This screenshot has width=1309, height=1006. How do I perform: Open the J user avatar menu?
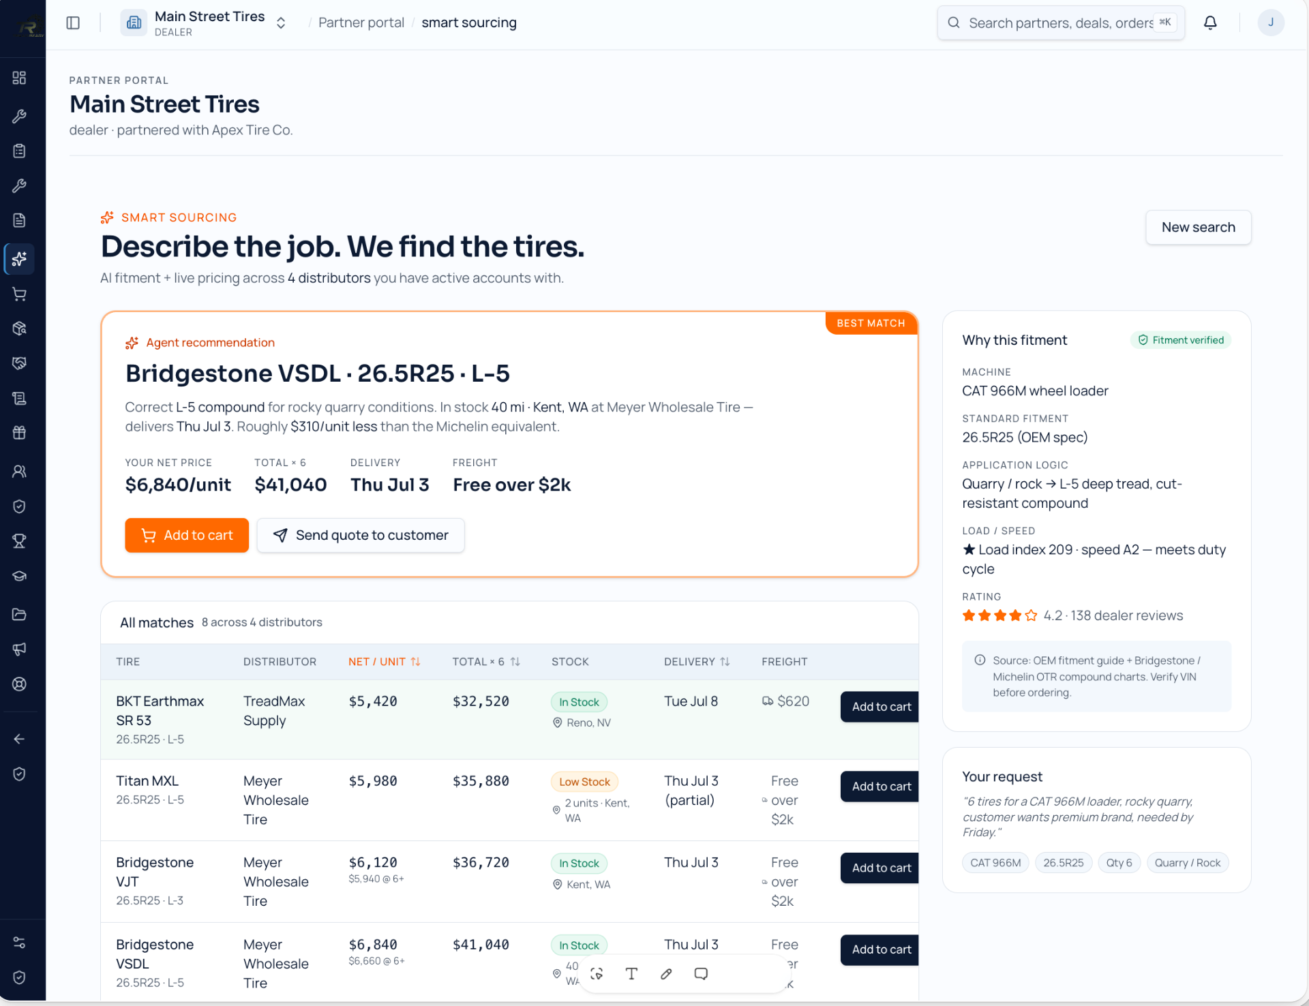tap(1271, 22)
